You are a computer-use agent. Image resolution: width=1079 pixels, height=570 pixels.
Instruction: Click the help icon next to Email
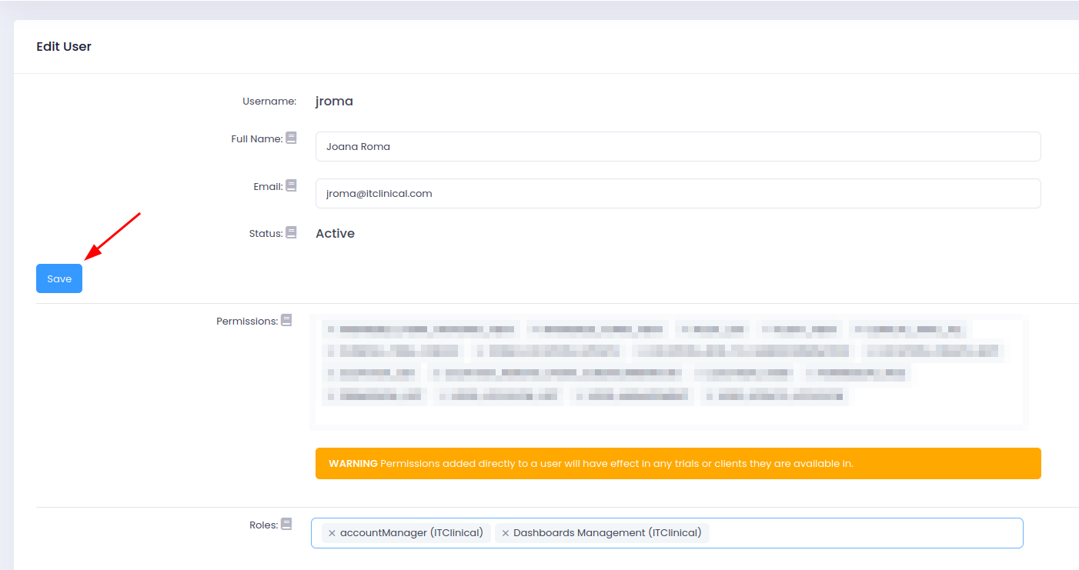pyautogui.click(x=291, y=185)
